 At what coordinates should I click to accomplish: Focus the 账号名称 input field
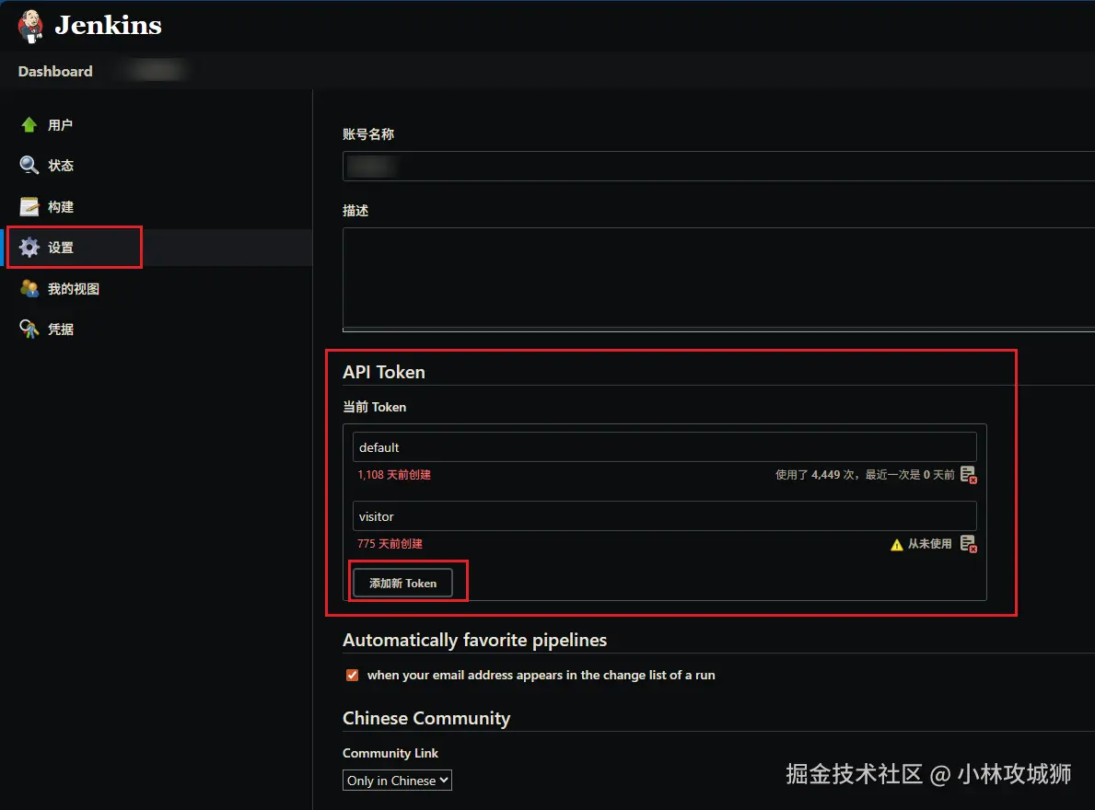(x=718, y=166)
